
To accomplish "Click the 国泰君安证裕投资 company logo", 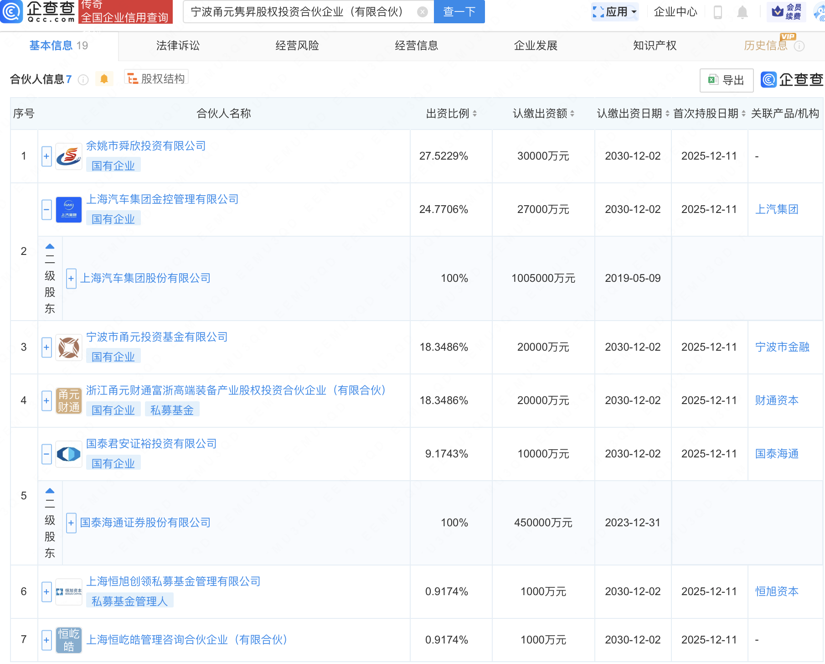I will (x=68, y=454).
